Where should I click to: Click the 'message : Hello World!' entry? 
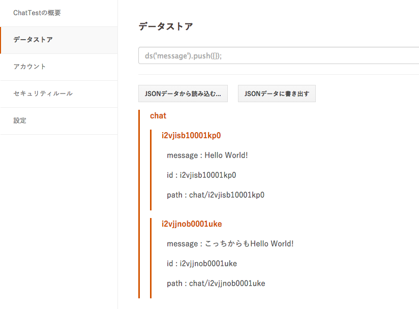[207, 155]
